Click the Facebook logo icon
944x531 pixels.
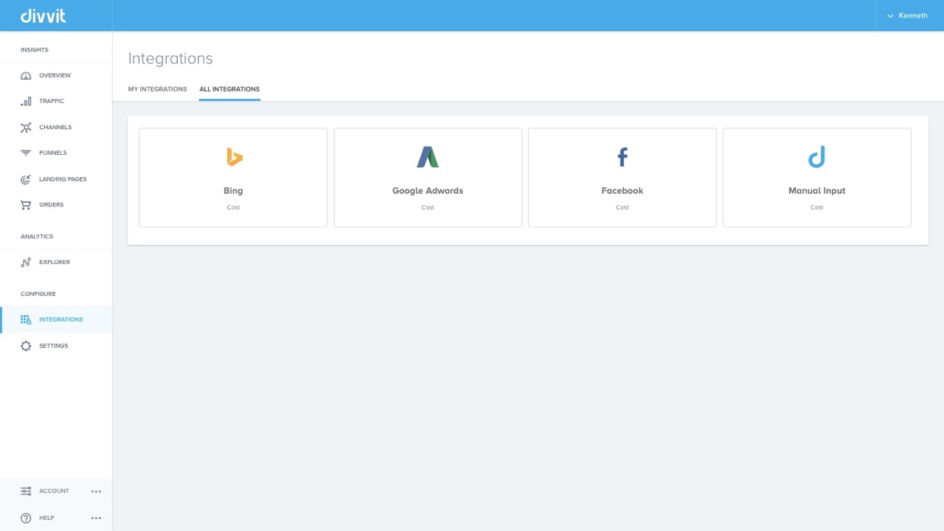(x=622, y=157)
